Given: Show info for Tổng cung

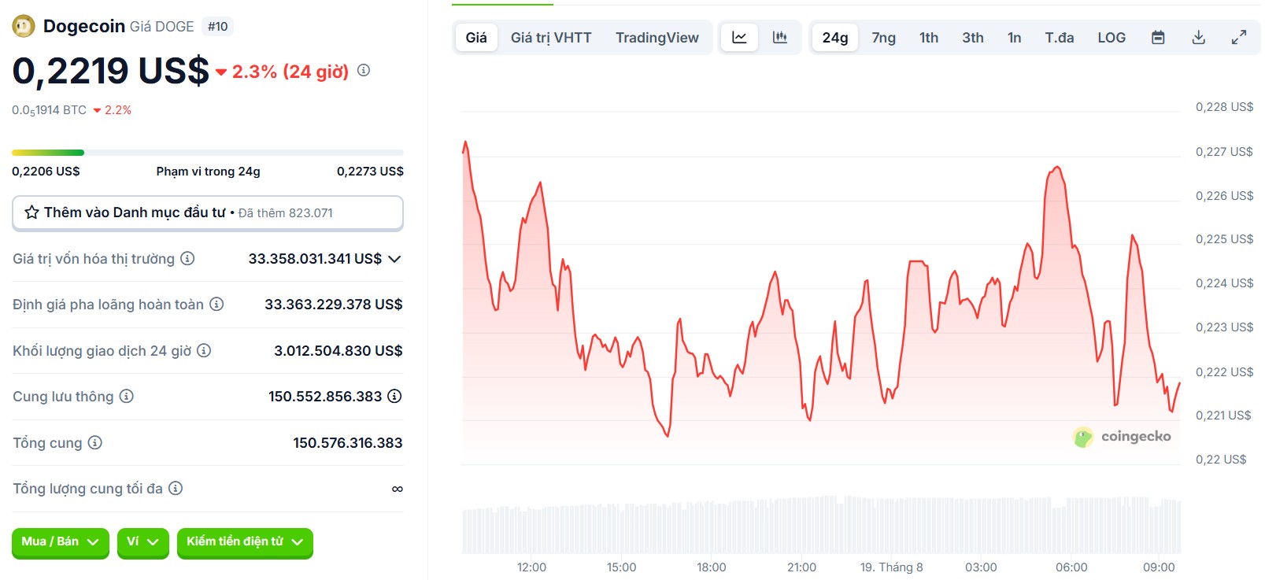Looking at the screenshot, I should [94, 442].
